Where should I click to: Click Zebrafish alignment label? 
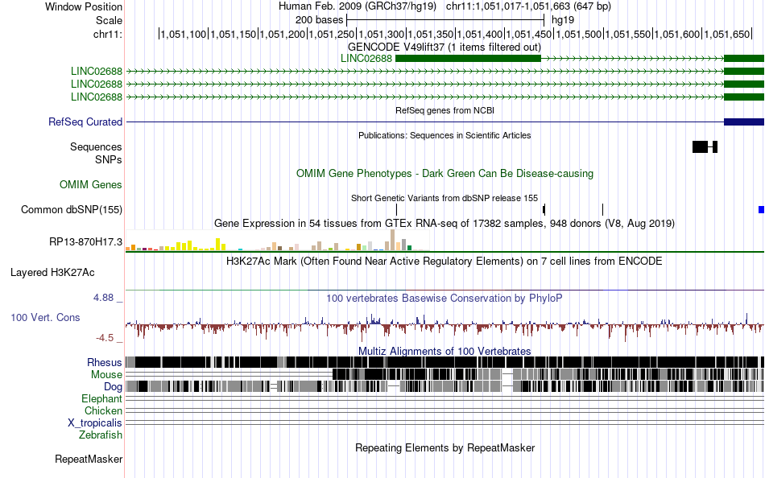(101, 435)
